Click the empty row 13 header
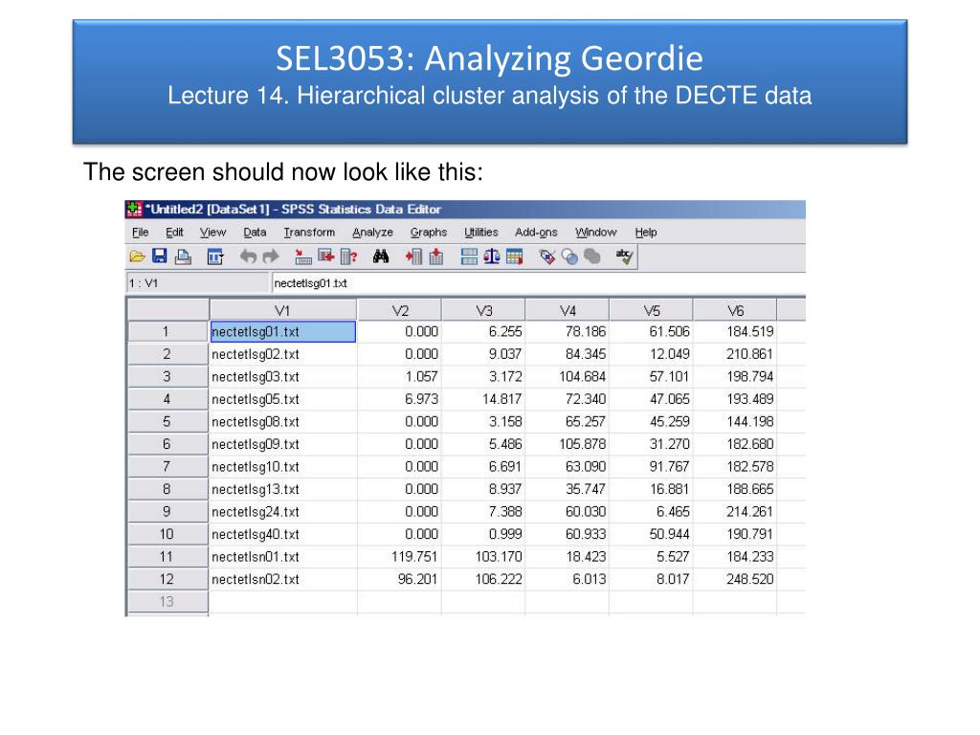 coord(167,602)
